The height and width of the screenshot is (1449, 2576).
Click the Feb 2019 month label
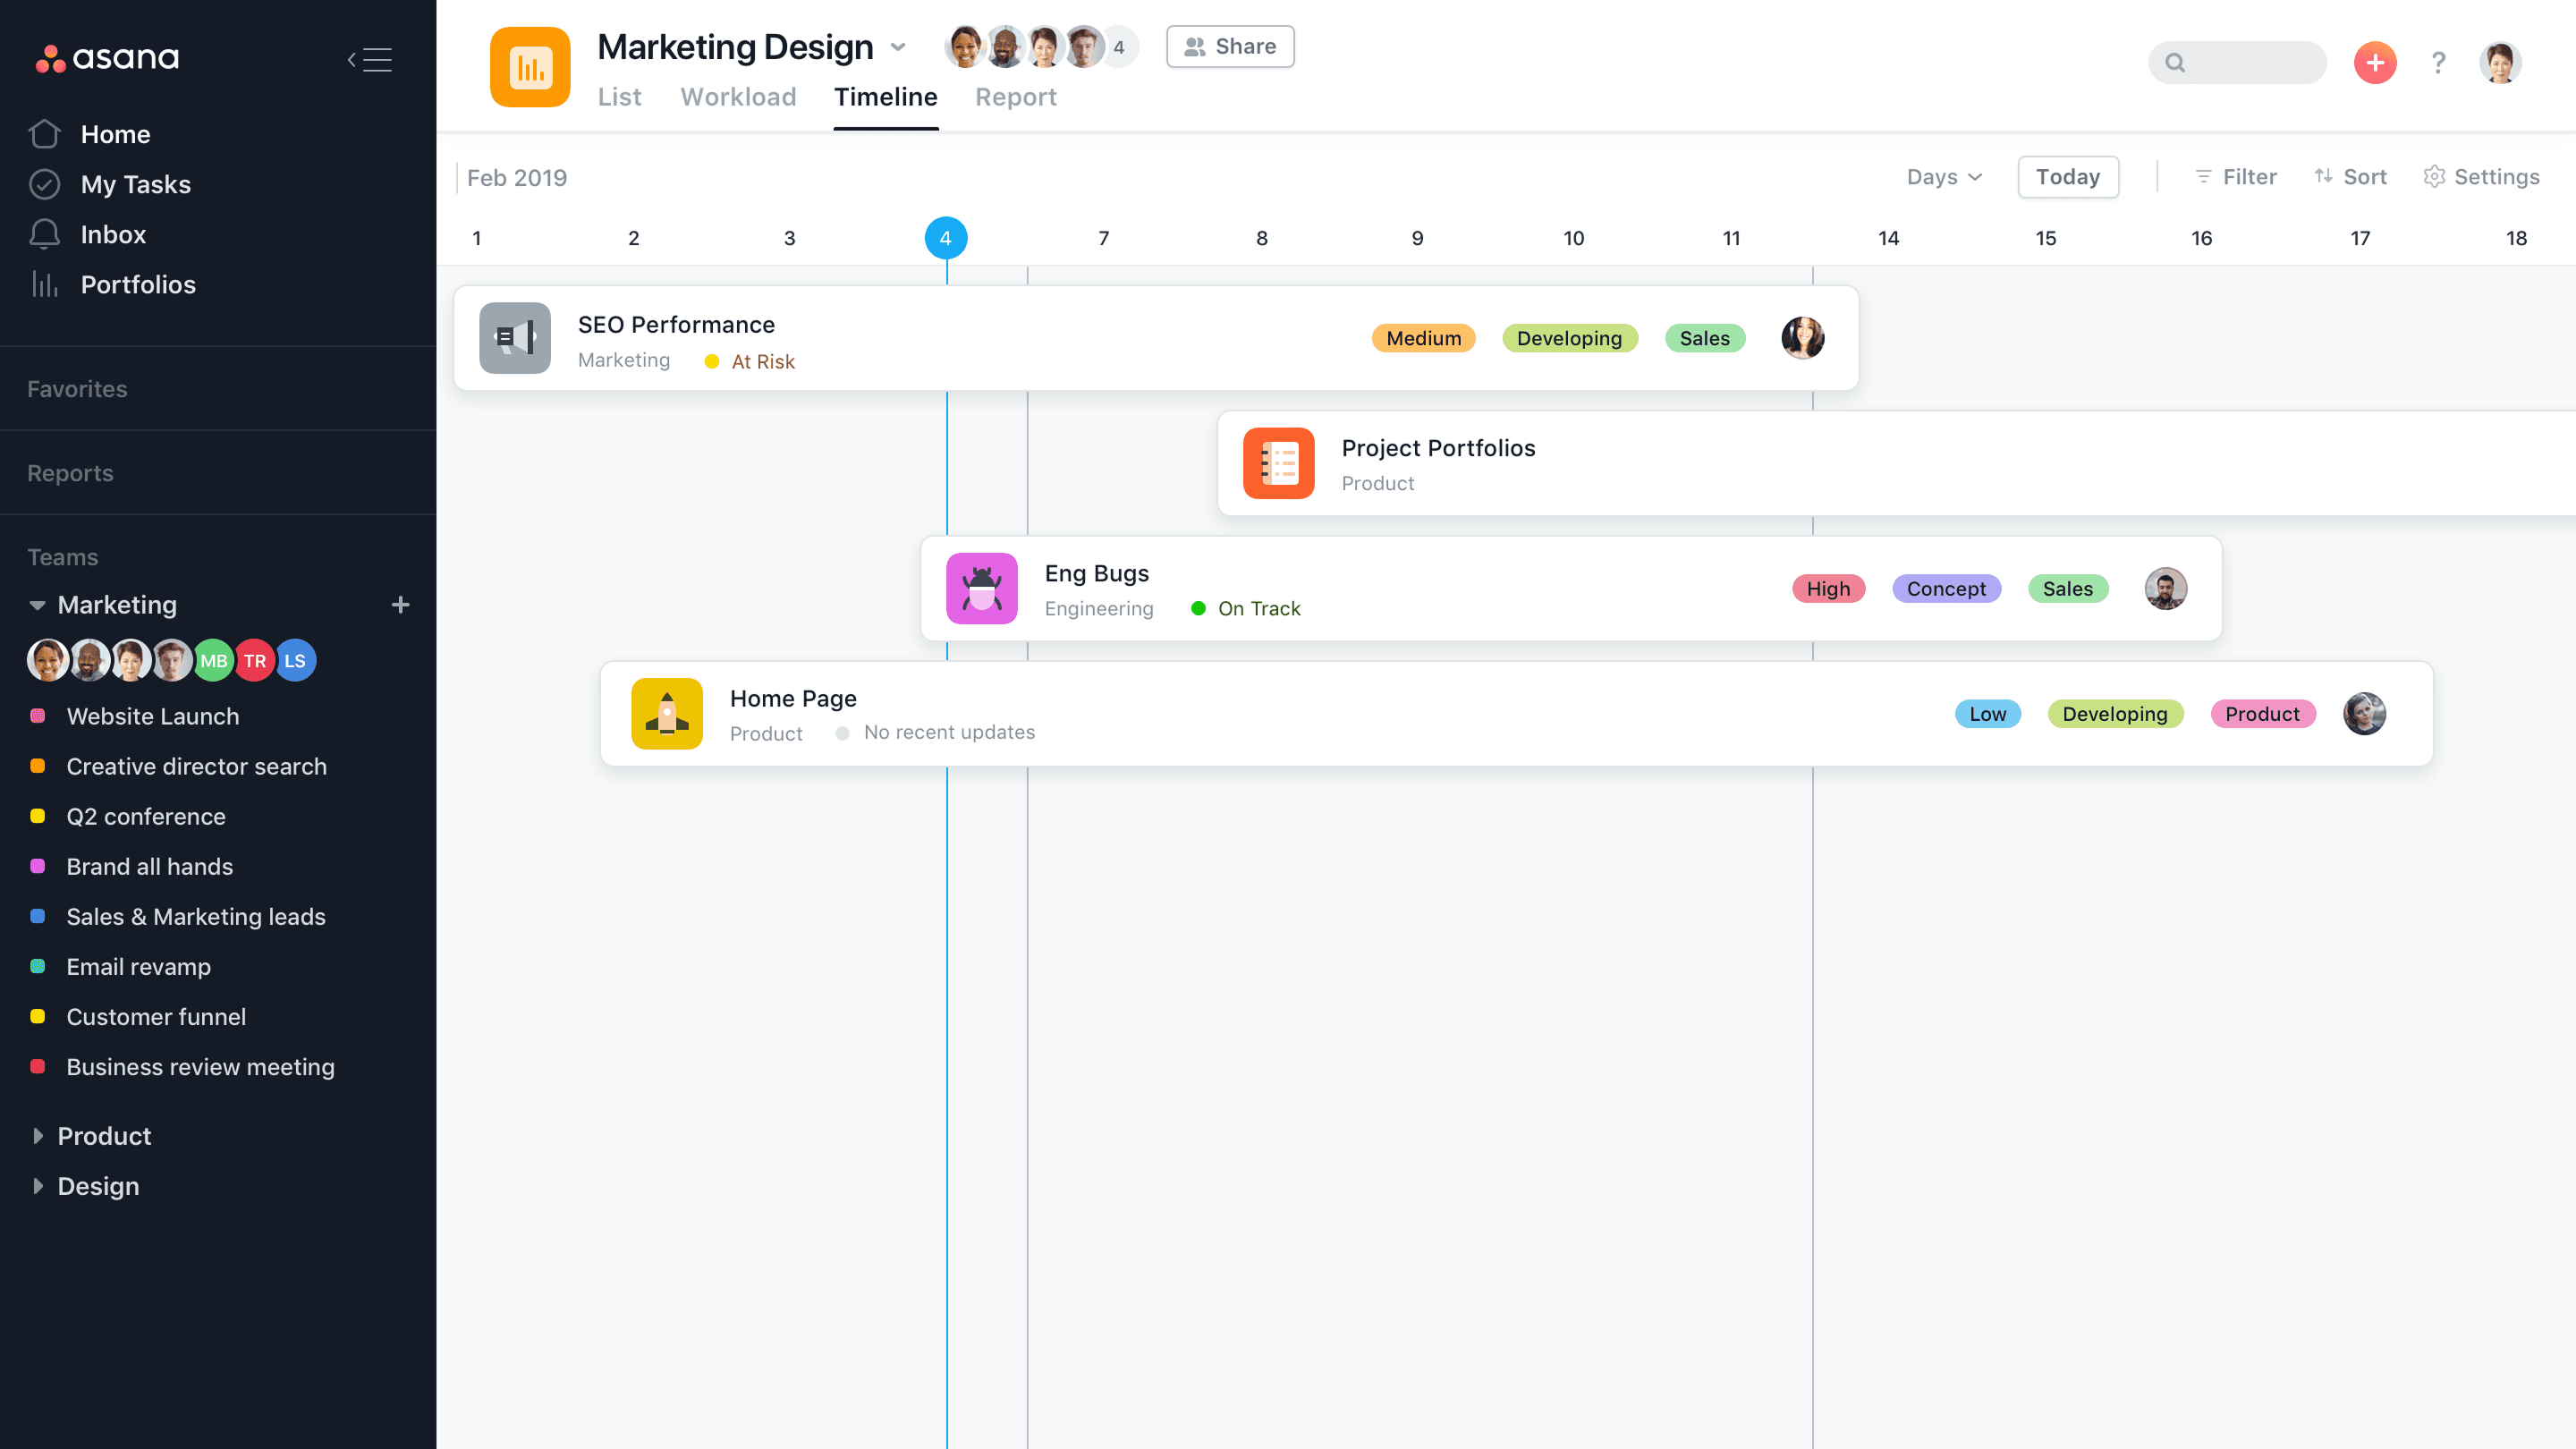pyautogui.click(x=516, y=178)
